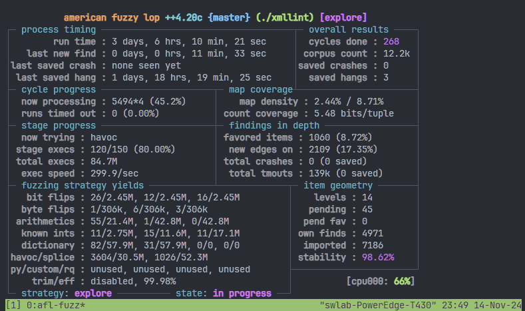Click the last saved hang time value
Viewport: 525px width, 311px height.
click(x=192, y=77)
